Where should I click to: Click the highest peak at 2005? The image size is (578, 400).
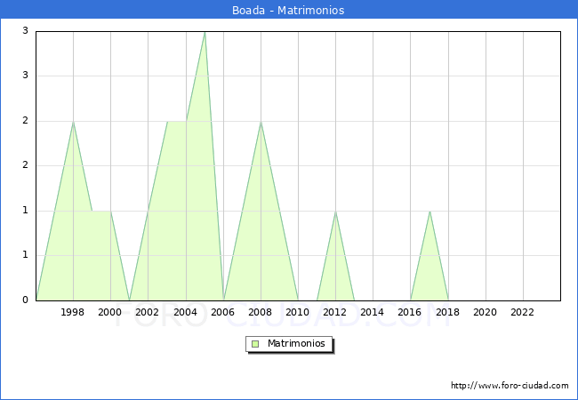pyautogui.click(x=205, y=33)
